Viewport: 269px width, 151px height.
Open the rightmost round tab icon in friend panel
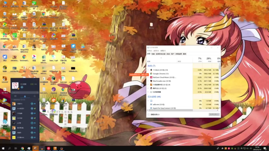[35, 96]
